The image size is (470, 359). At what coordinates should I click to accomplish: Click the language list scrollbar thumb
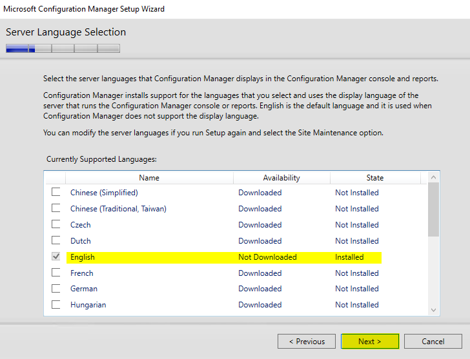point(433,210)
